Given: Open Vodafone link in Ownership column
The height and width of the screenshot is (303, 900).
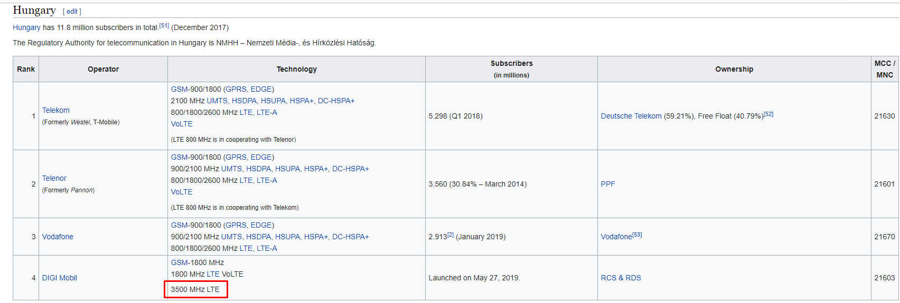Looking at the screenshot, I should 616,237.
